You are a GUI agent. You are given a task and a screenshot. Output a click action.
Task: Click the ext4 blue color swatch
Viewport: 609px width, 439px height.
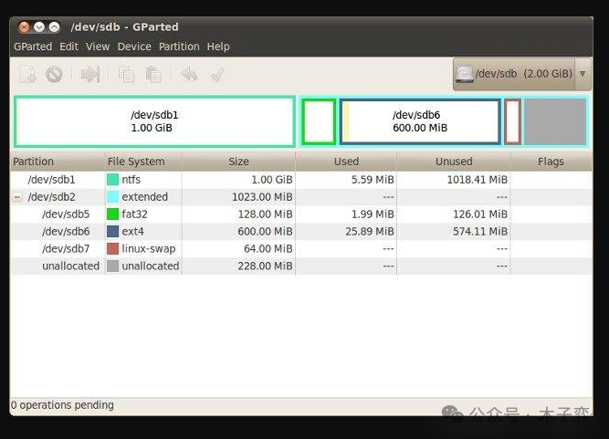tap(112, 231)
